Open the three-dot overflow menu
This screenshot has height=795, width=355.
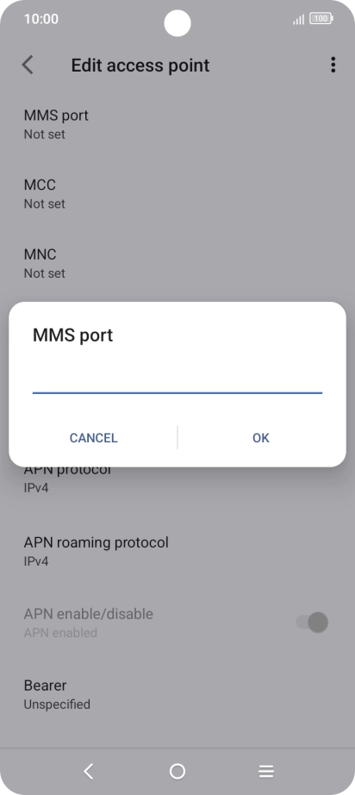pyautogui.click(x=333, y=65)
